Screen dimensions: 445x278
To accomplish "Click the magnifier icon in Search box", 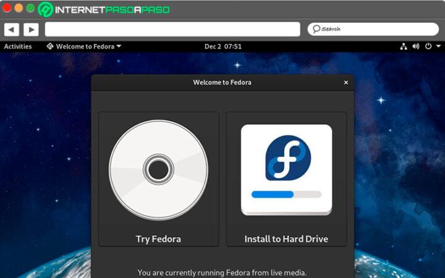I will pos(316,29).
